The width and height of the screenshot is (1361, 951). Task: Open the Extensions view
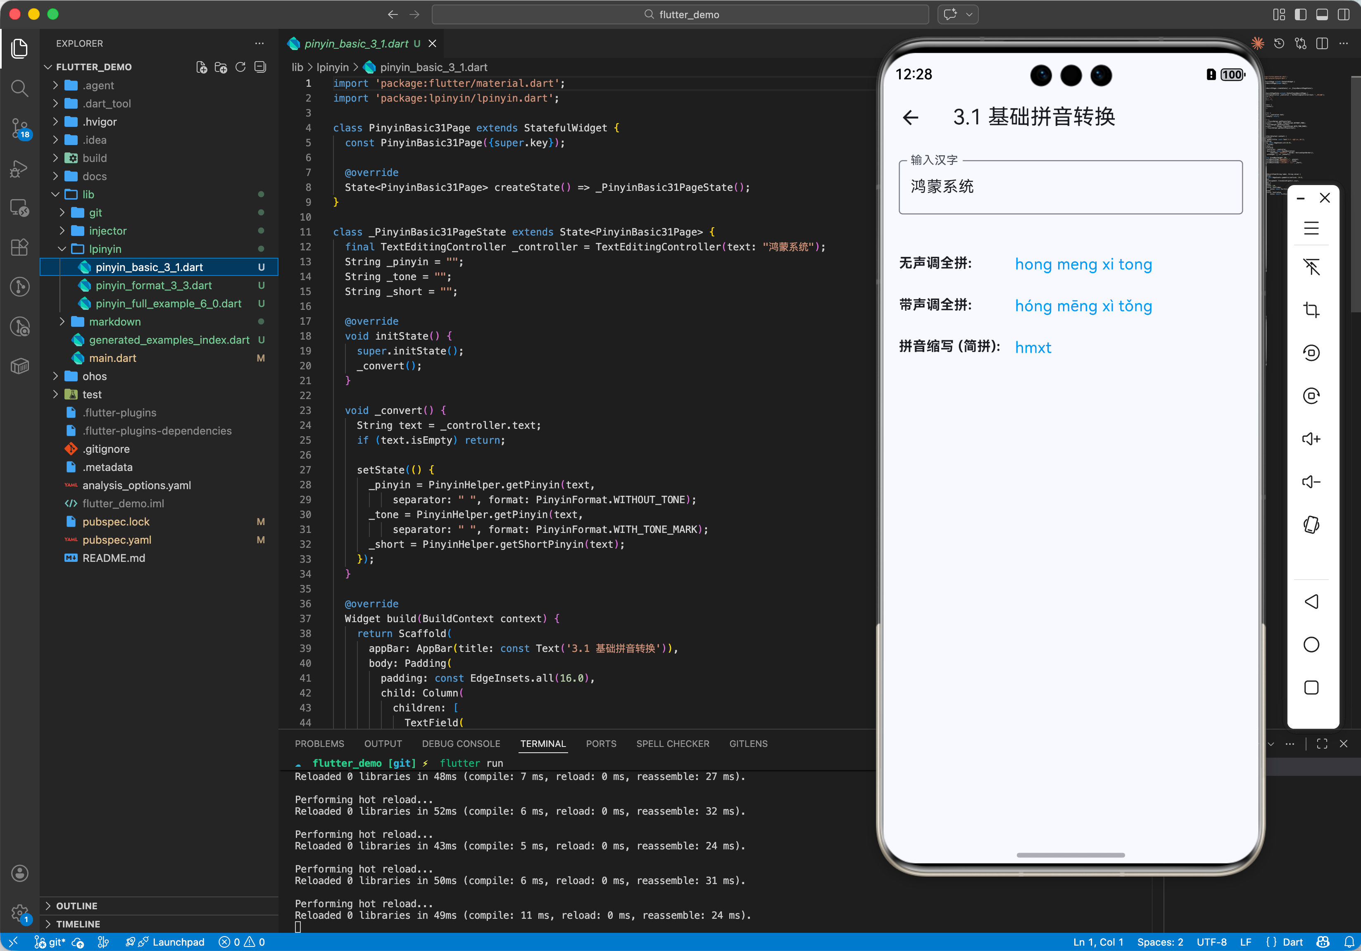coord(19,247)
